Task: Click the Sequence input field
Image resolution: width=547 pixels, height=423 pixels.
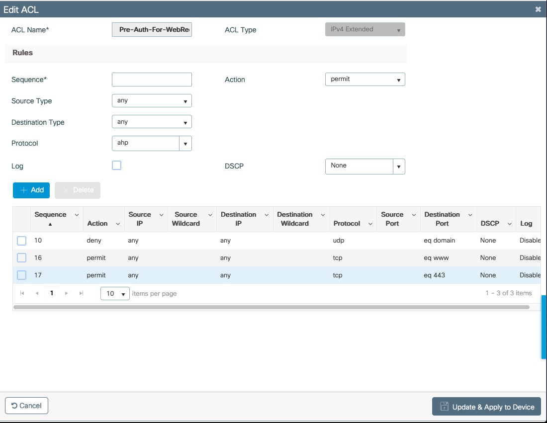Action: coord(152,80)
